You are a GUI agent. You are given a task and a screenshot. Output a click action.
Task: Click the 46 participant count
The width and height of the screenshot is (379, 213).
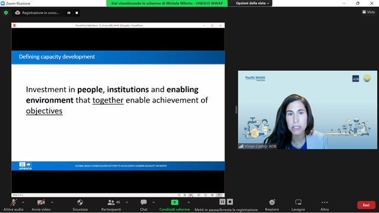click(x=118, y=202)
